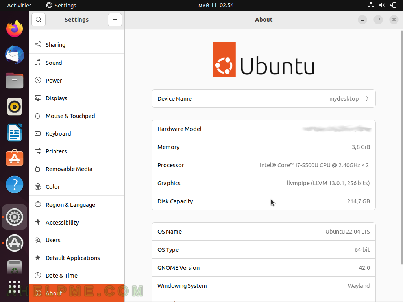This screenshot has height=302, width=403.
Task: Open Sound settings panel
Action: pos(77,63)
